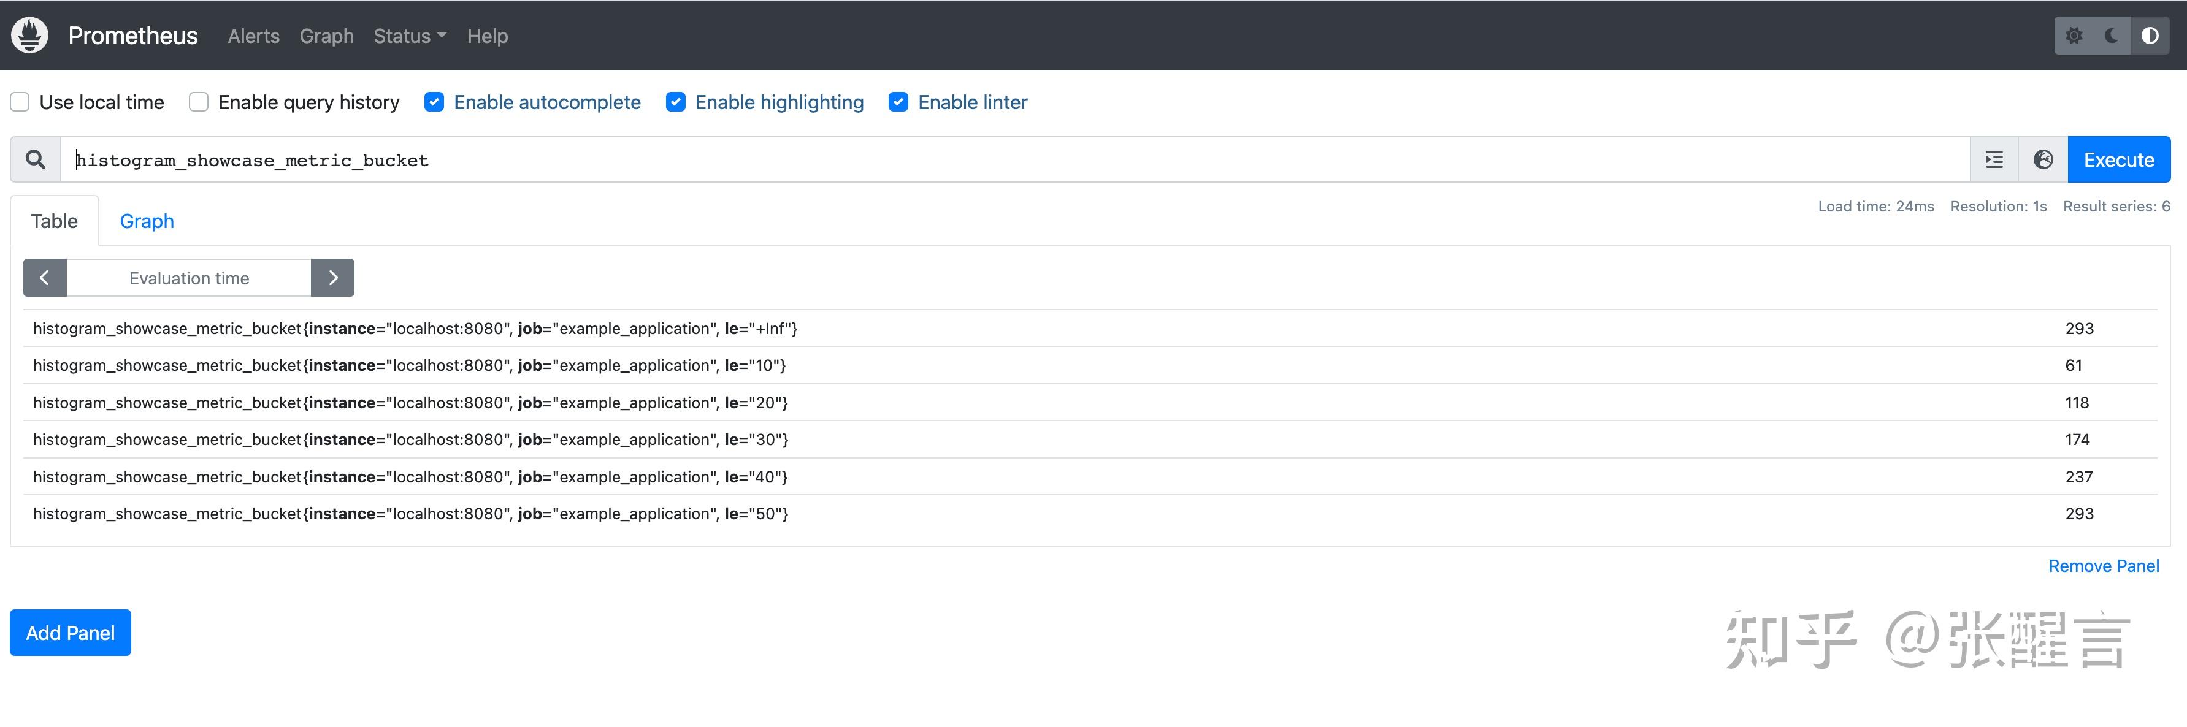Select the auto theme contrast icon
The height and width of the screenshot is (727, 2187).
[2150, 36]
